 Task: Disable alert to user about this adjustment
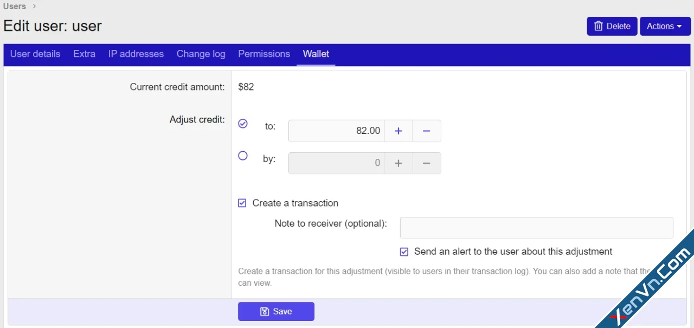(404, 252)
